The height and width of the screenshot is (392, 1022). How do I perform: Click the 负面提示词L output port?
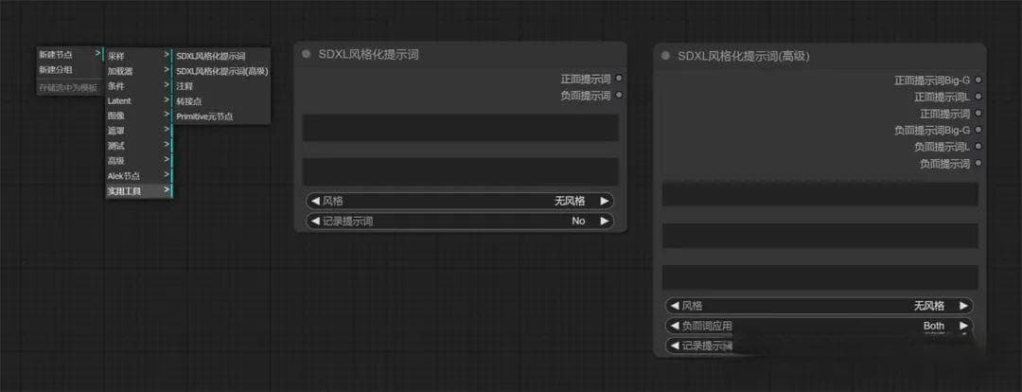(x=978, y=147)
